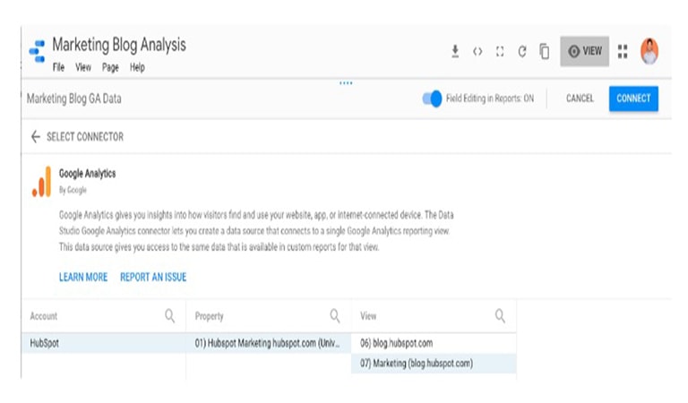Viewport: 688px width, 403px height.
Task: Toggle Field Editing in Reports switch
Action: [432, 99]
